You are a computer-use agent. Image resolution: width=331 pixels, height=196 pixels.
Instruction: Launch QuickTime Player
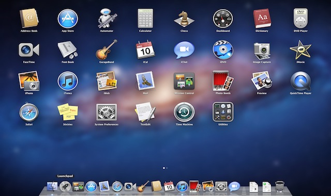tap(300, 81)
